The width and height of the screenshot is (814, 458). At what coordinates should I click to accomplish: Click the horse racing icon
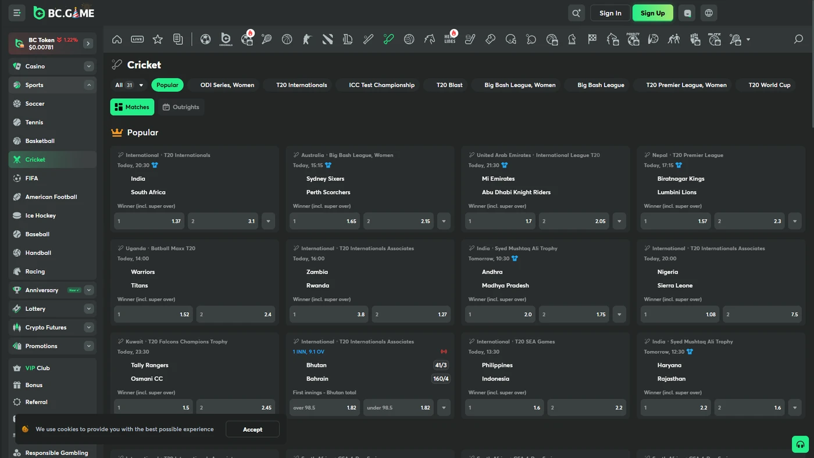pyautogui.click(x=430, y=40)
